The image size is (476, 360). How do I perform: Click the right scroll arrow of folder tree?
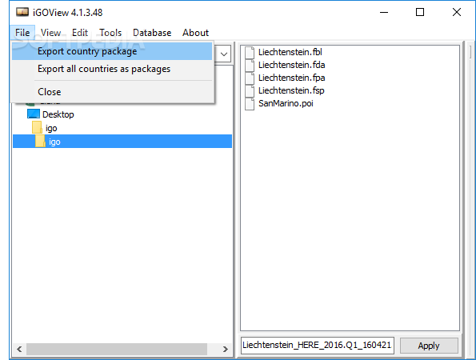point(226,349)
